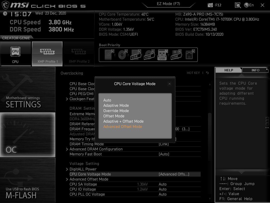Close the BIOS with the top X

click(262, 5)
